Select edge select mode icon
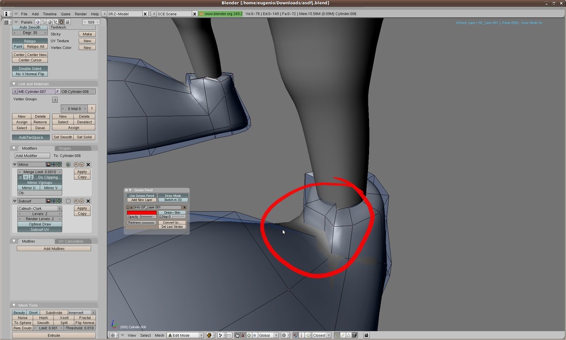Screen dimensions: 566x340 click(x=343, y=335)
